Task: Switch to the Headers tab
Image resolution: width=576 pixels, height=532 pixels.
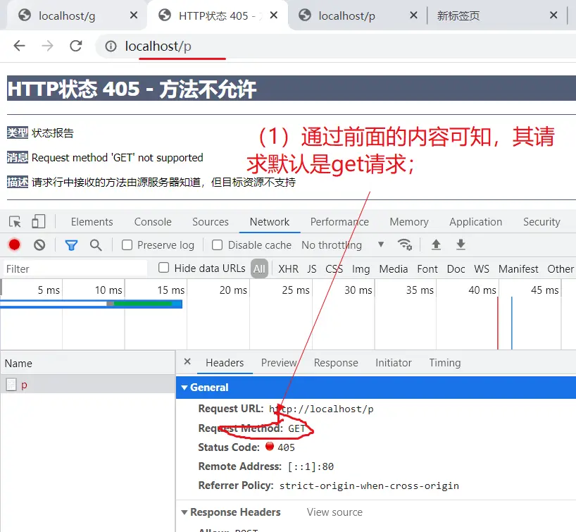Action: tap(225, 363)
